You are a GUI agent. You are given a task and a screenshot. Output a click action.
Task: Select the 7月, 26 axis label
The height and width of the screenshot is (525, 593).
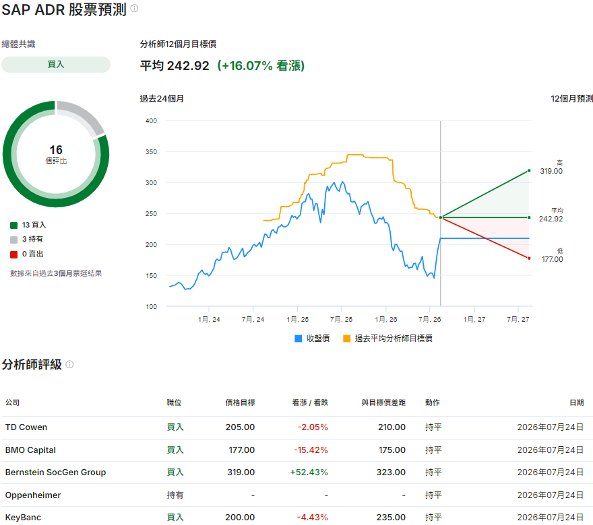(430, 320)
